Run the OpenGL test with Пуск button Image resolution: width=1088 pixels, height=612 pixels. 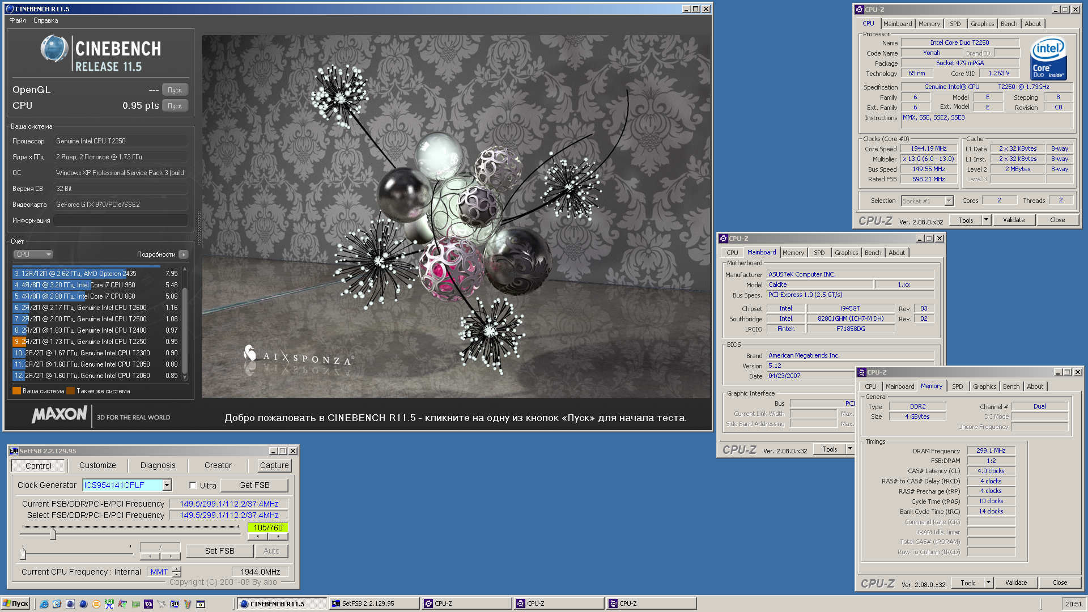point(175,90)
